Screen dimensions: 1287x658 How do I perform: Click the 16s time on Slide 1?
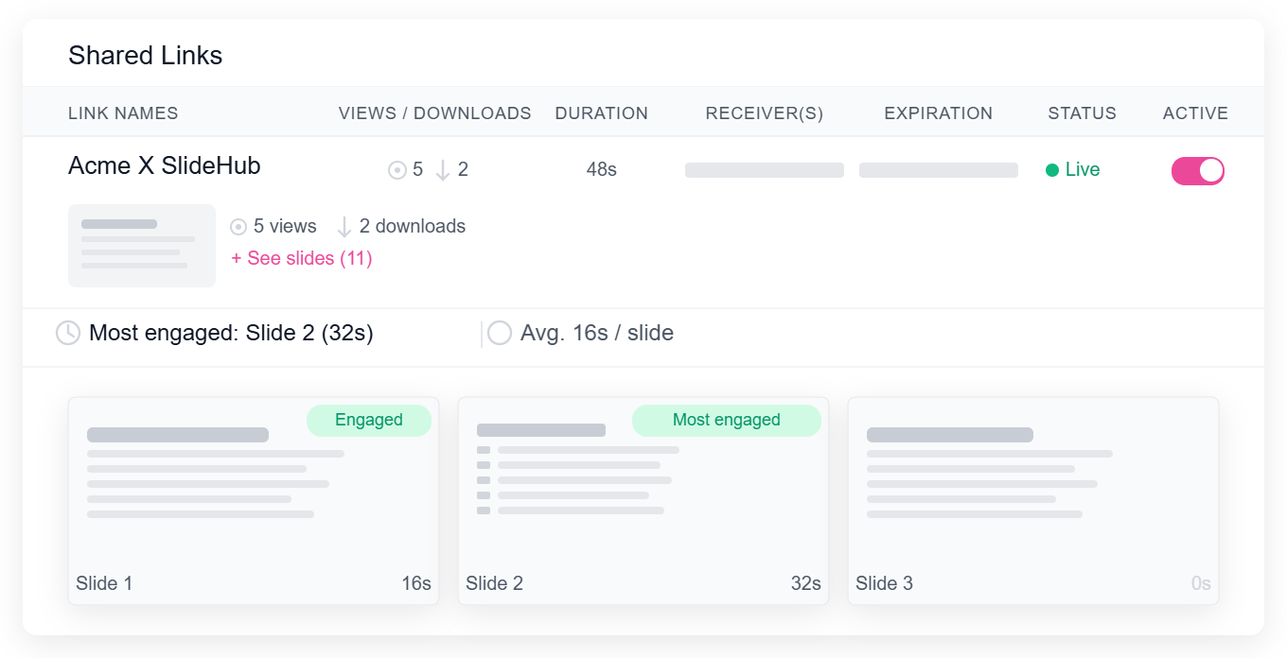point(416,583)
